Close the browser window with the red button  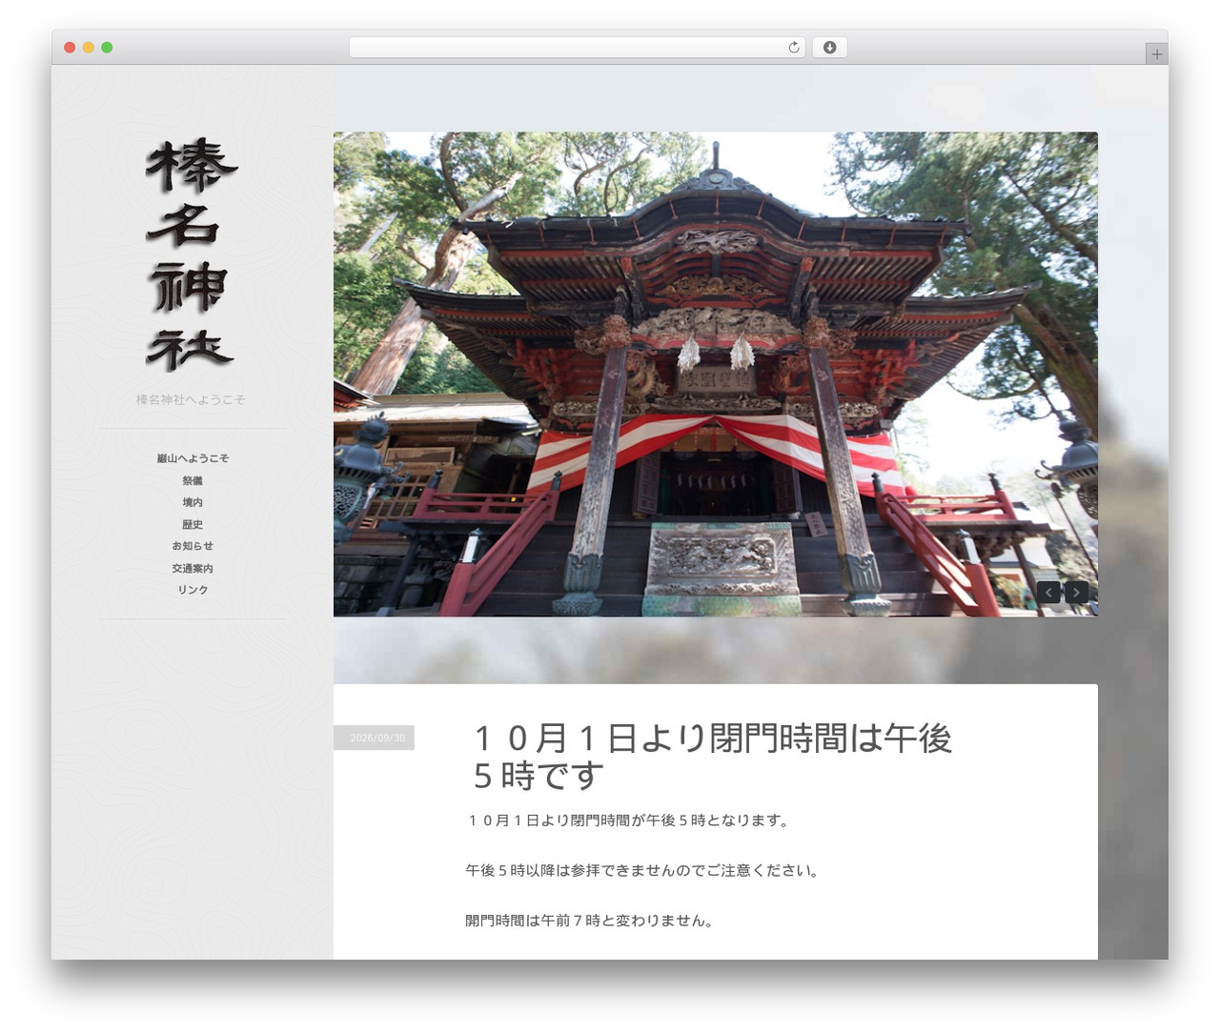[x=70, y=48]
